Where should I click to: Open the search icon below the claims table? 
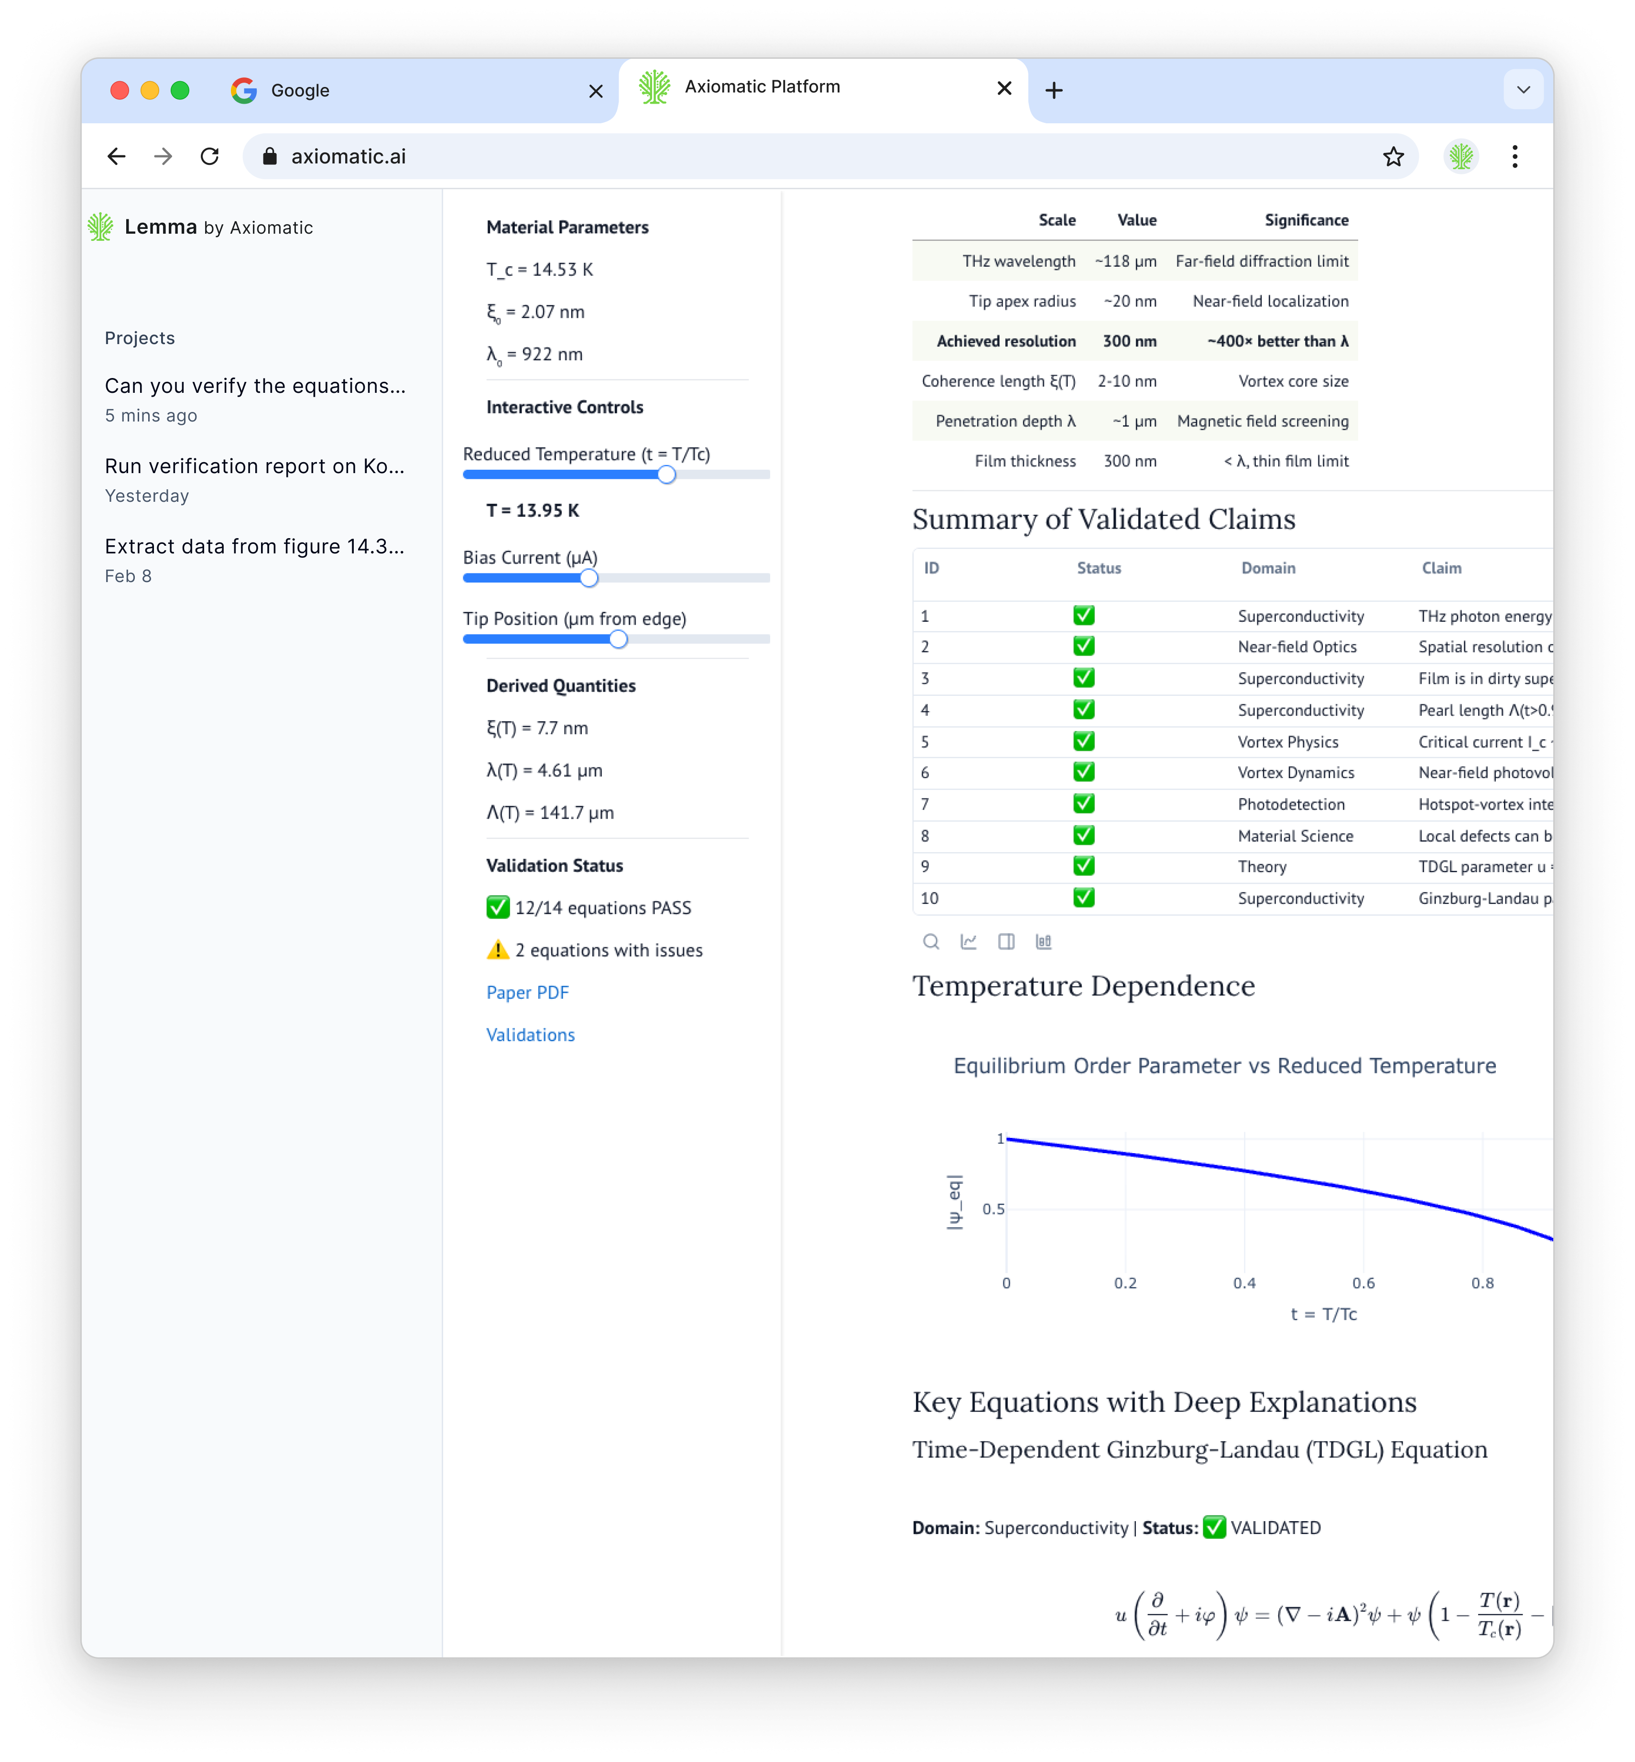point(931,942)
